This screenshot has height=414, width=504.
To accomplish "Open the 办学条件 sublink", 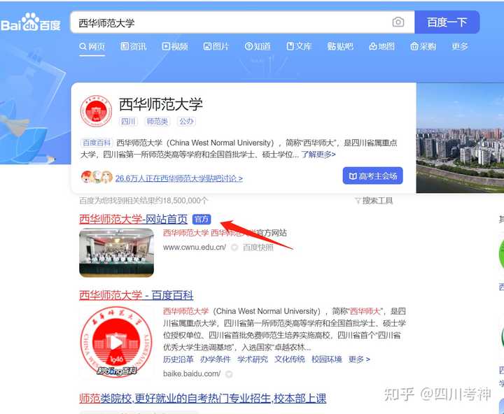I will pos(216,359).
